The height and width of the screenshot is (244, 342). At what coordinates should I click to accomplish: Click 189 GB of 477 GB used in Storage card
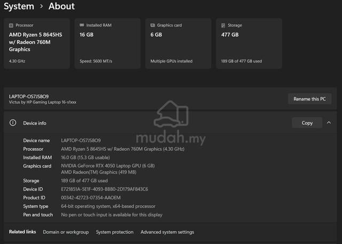pos(242,61)
